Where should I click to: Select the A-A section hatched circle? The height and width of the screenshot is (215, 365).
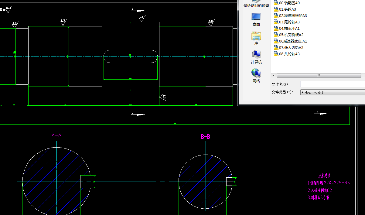point(56,182)
